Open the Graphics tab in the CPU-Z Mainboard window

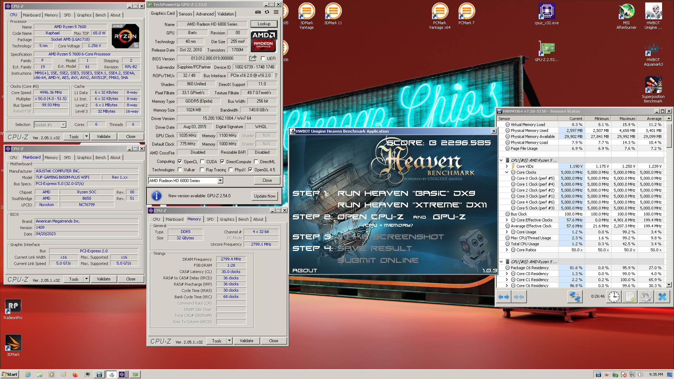(84, 158)
